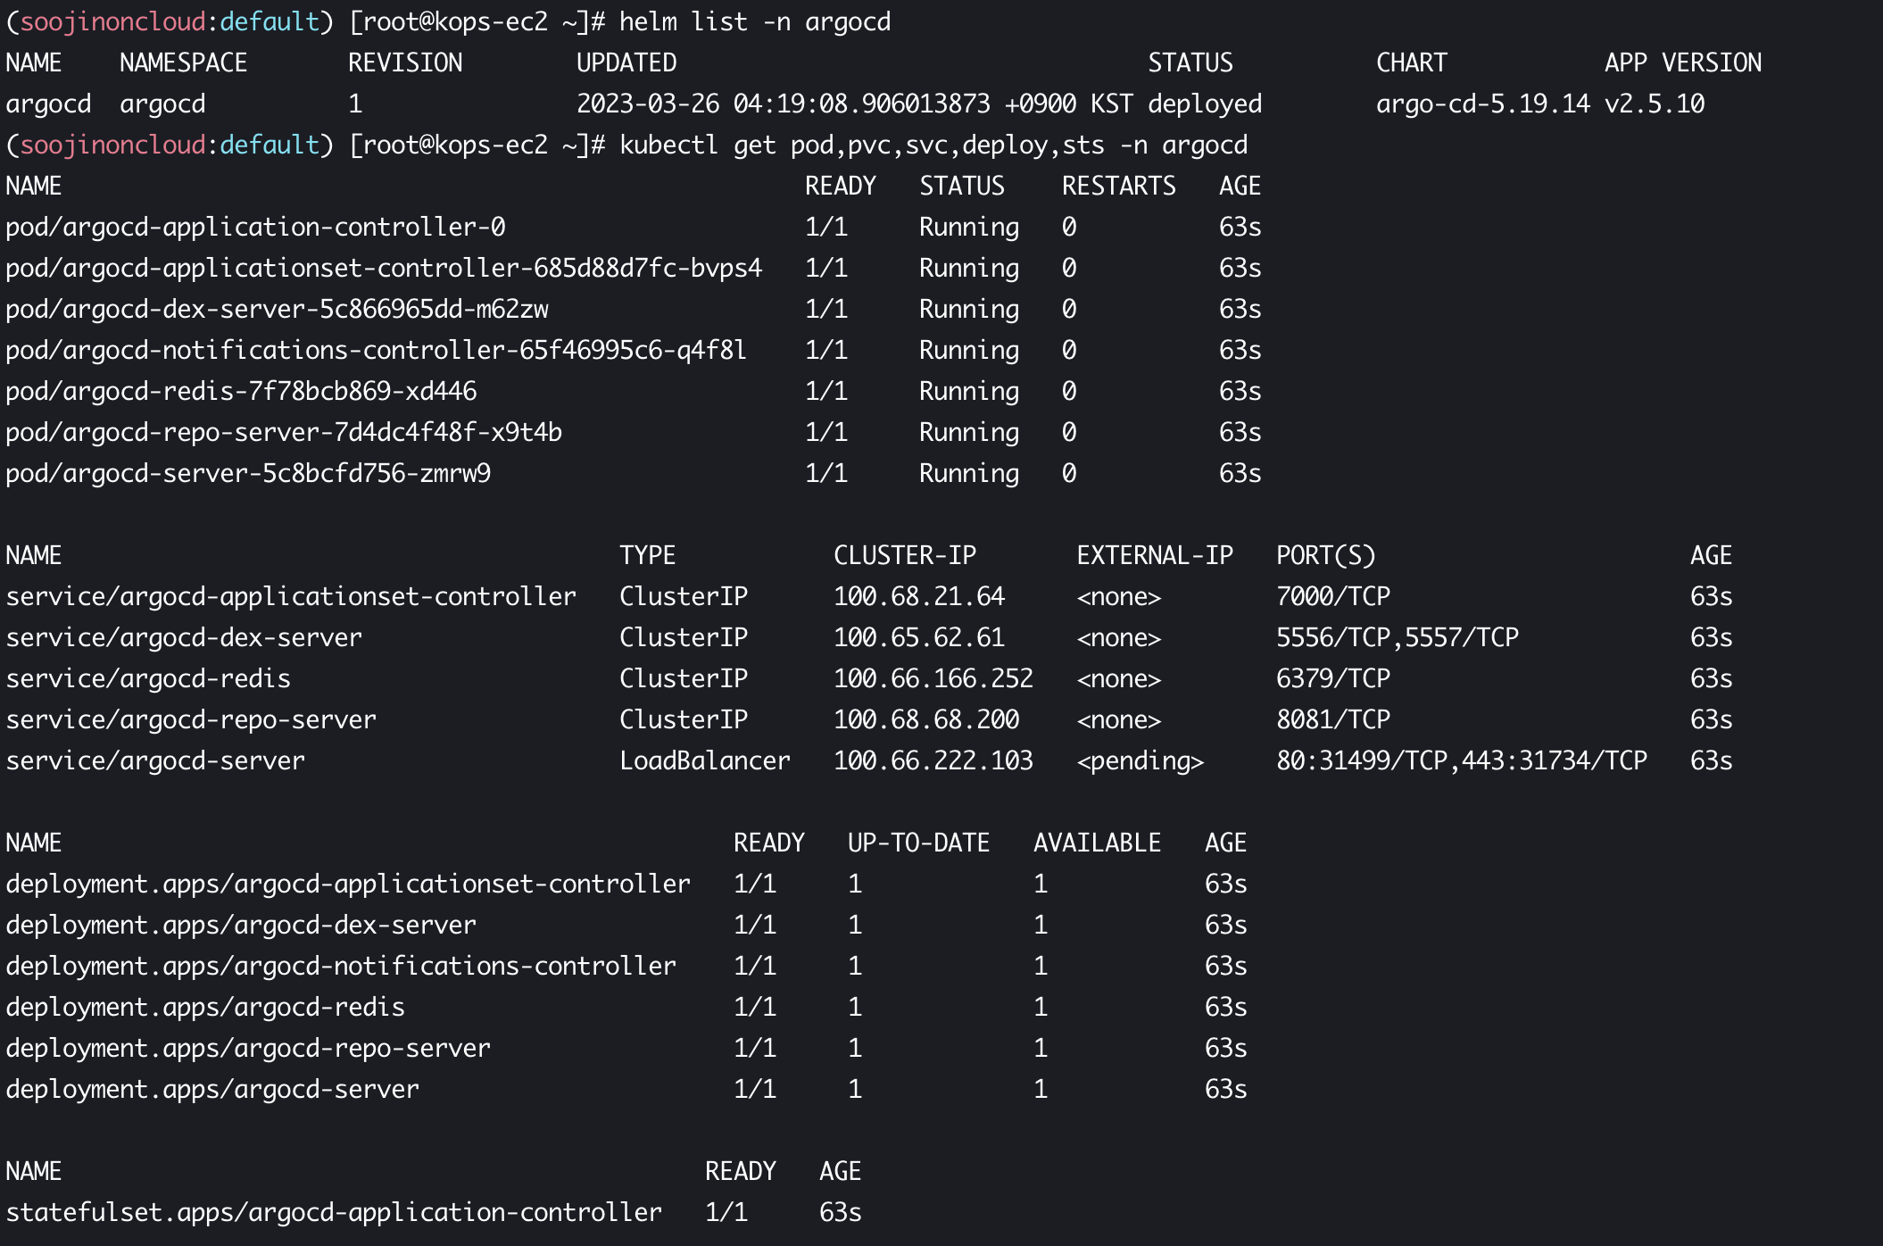The width and height of the screenshot is (1883, 1246).
Task: Click service/argocd-applicationset-controller name
Action: 291,596
